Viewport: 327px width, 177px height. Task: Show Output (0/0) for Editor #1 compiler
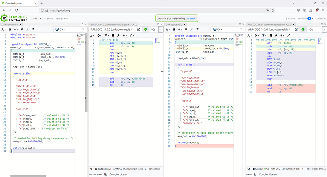[103, 169]
